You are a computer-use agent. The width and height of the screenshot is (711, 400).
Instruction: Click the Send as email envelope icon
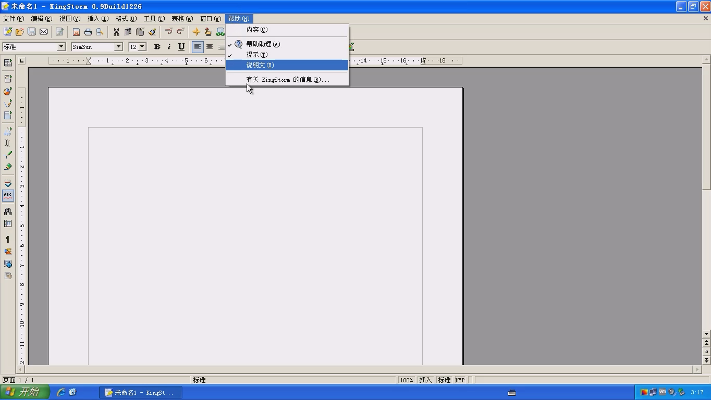(44, 32)
